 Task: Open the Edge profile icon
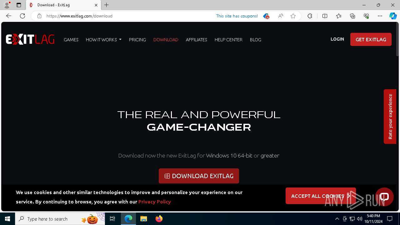[x=7, y=5]
